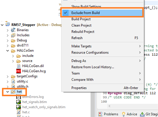Screen dimensions: 158x117
Task: Expand the targetConfigs folder
Action: pyautogui.click(x=8, y=76)
